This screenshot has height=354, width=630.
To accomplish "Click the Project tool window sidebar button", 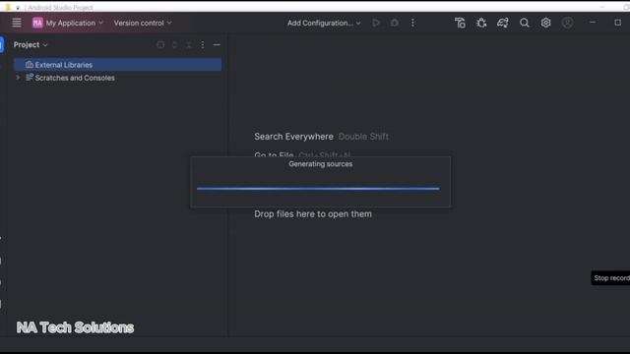I will (x=2, y=44).
